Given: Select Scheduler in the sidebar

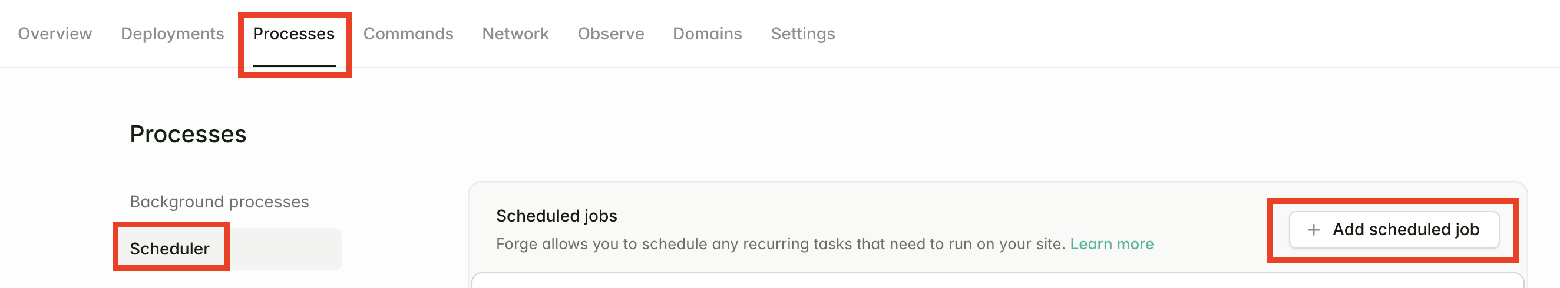Looking at the screenshot, I should pyautogui.click(x=170, y=249).
